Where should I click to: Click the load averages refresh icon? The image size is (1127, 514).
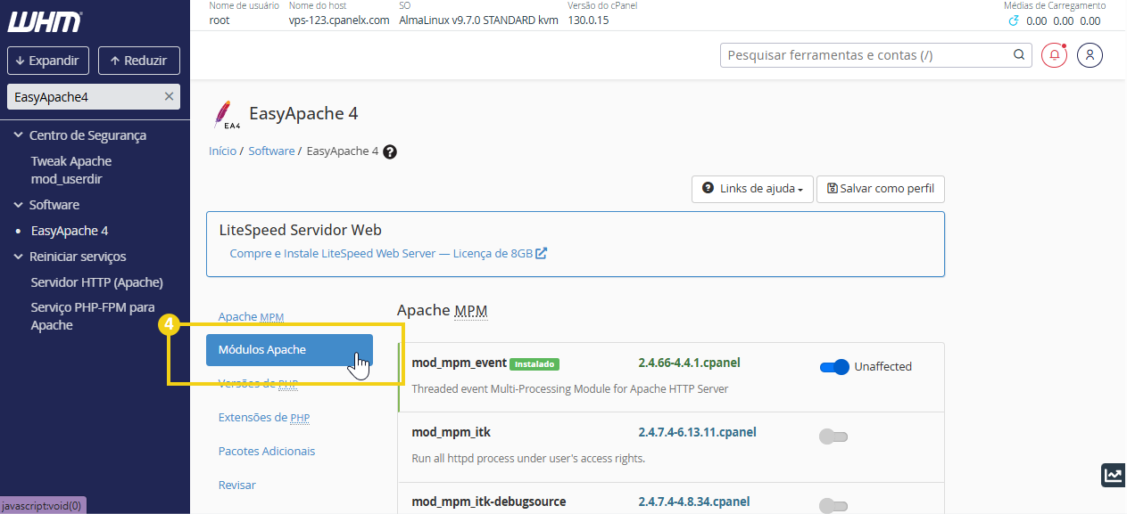1013,20
